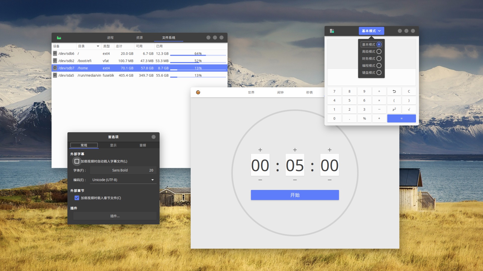Open the 插件... plugins button
The image size is (483, 271).
115,216
